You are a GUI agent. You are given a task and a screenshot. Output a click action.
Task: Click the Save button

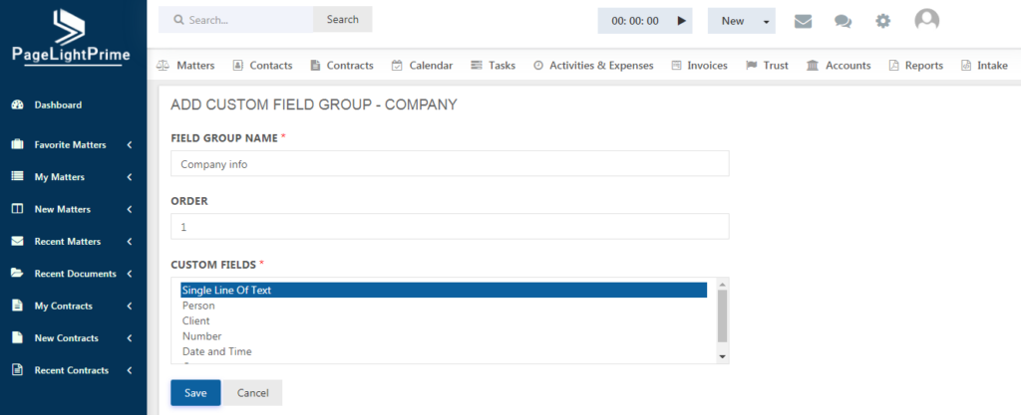coord(195,393)
